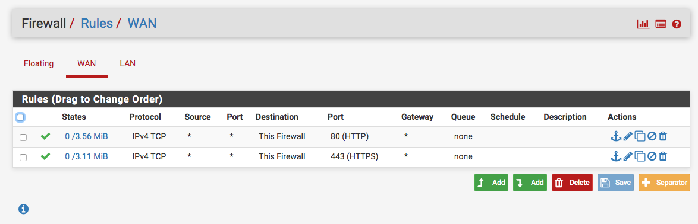Check the 80 (HTTP) rule checkbox
This screenshot has height=224, width=698.
tap(23, 137)
